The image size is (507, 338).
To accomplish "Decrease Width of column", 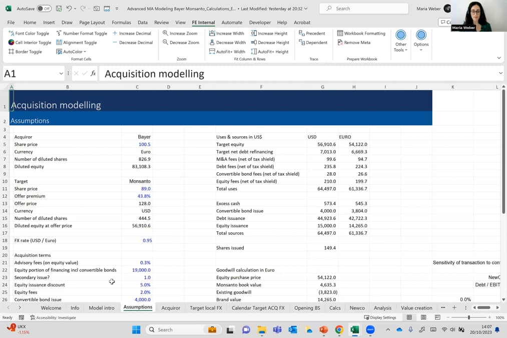I will pyautogui.click(x=228, y=43).
